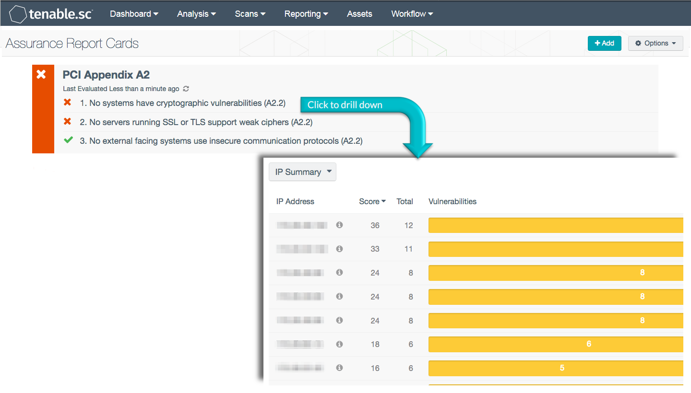Screen dimensions: 691x393
Task: Click the tenable.sc logo
Action: (x=50, y=14)
